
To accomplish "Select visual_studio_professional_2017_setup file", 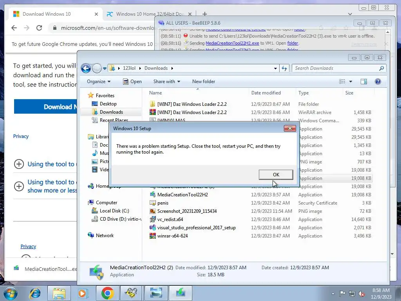I will tap(197, 228).
